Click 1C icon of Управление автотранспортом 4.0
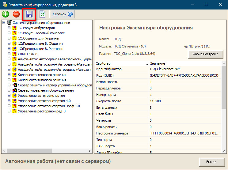 14,101
